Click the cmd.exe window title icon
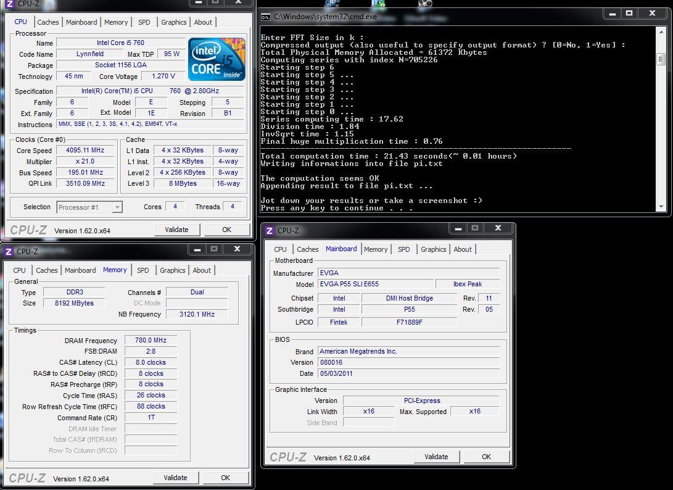This screenshot has width=673, height=490. 266,17
